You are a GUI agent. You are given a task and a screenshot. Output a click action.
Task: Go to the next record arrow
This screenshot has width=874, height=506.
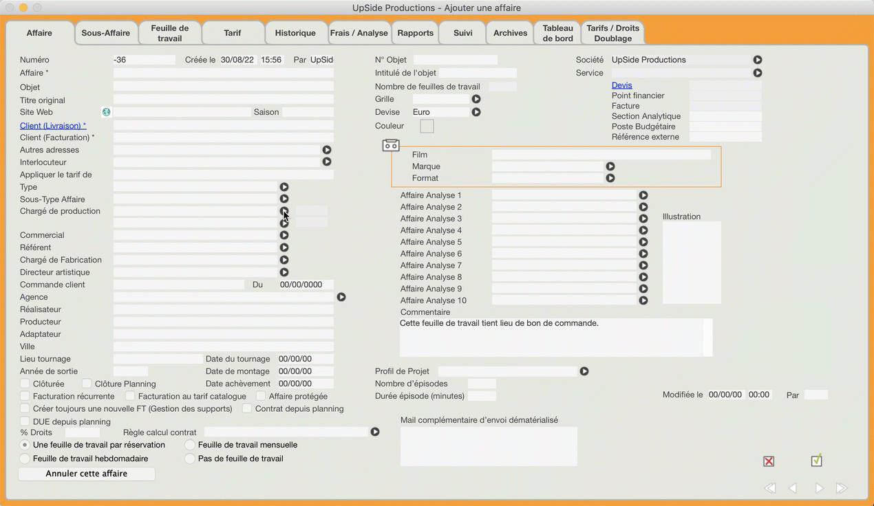(819, 488)
